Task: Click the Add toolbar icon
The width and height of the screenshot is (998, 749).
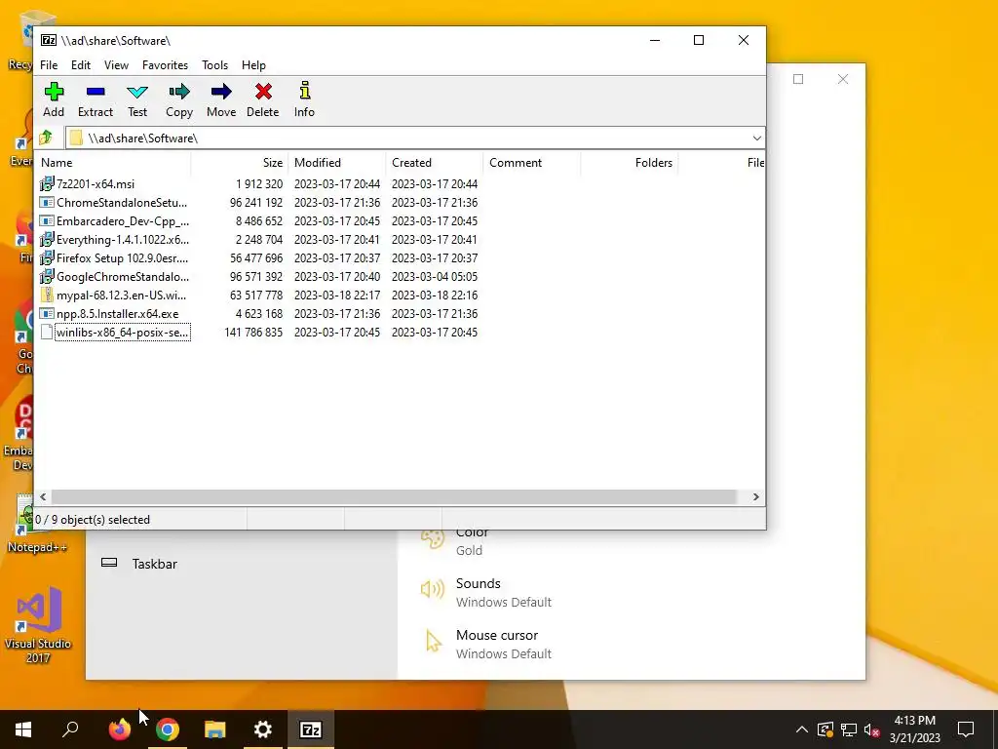Action: coord(54,100)
